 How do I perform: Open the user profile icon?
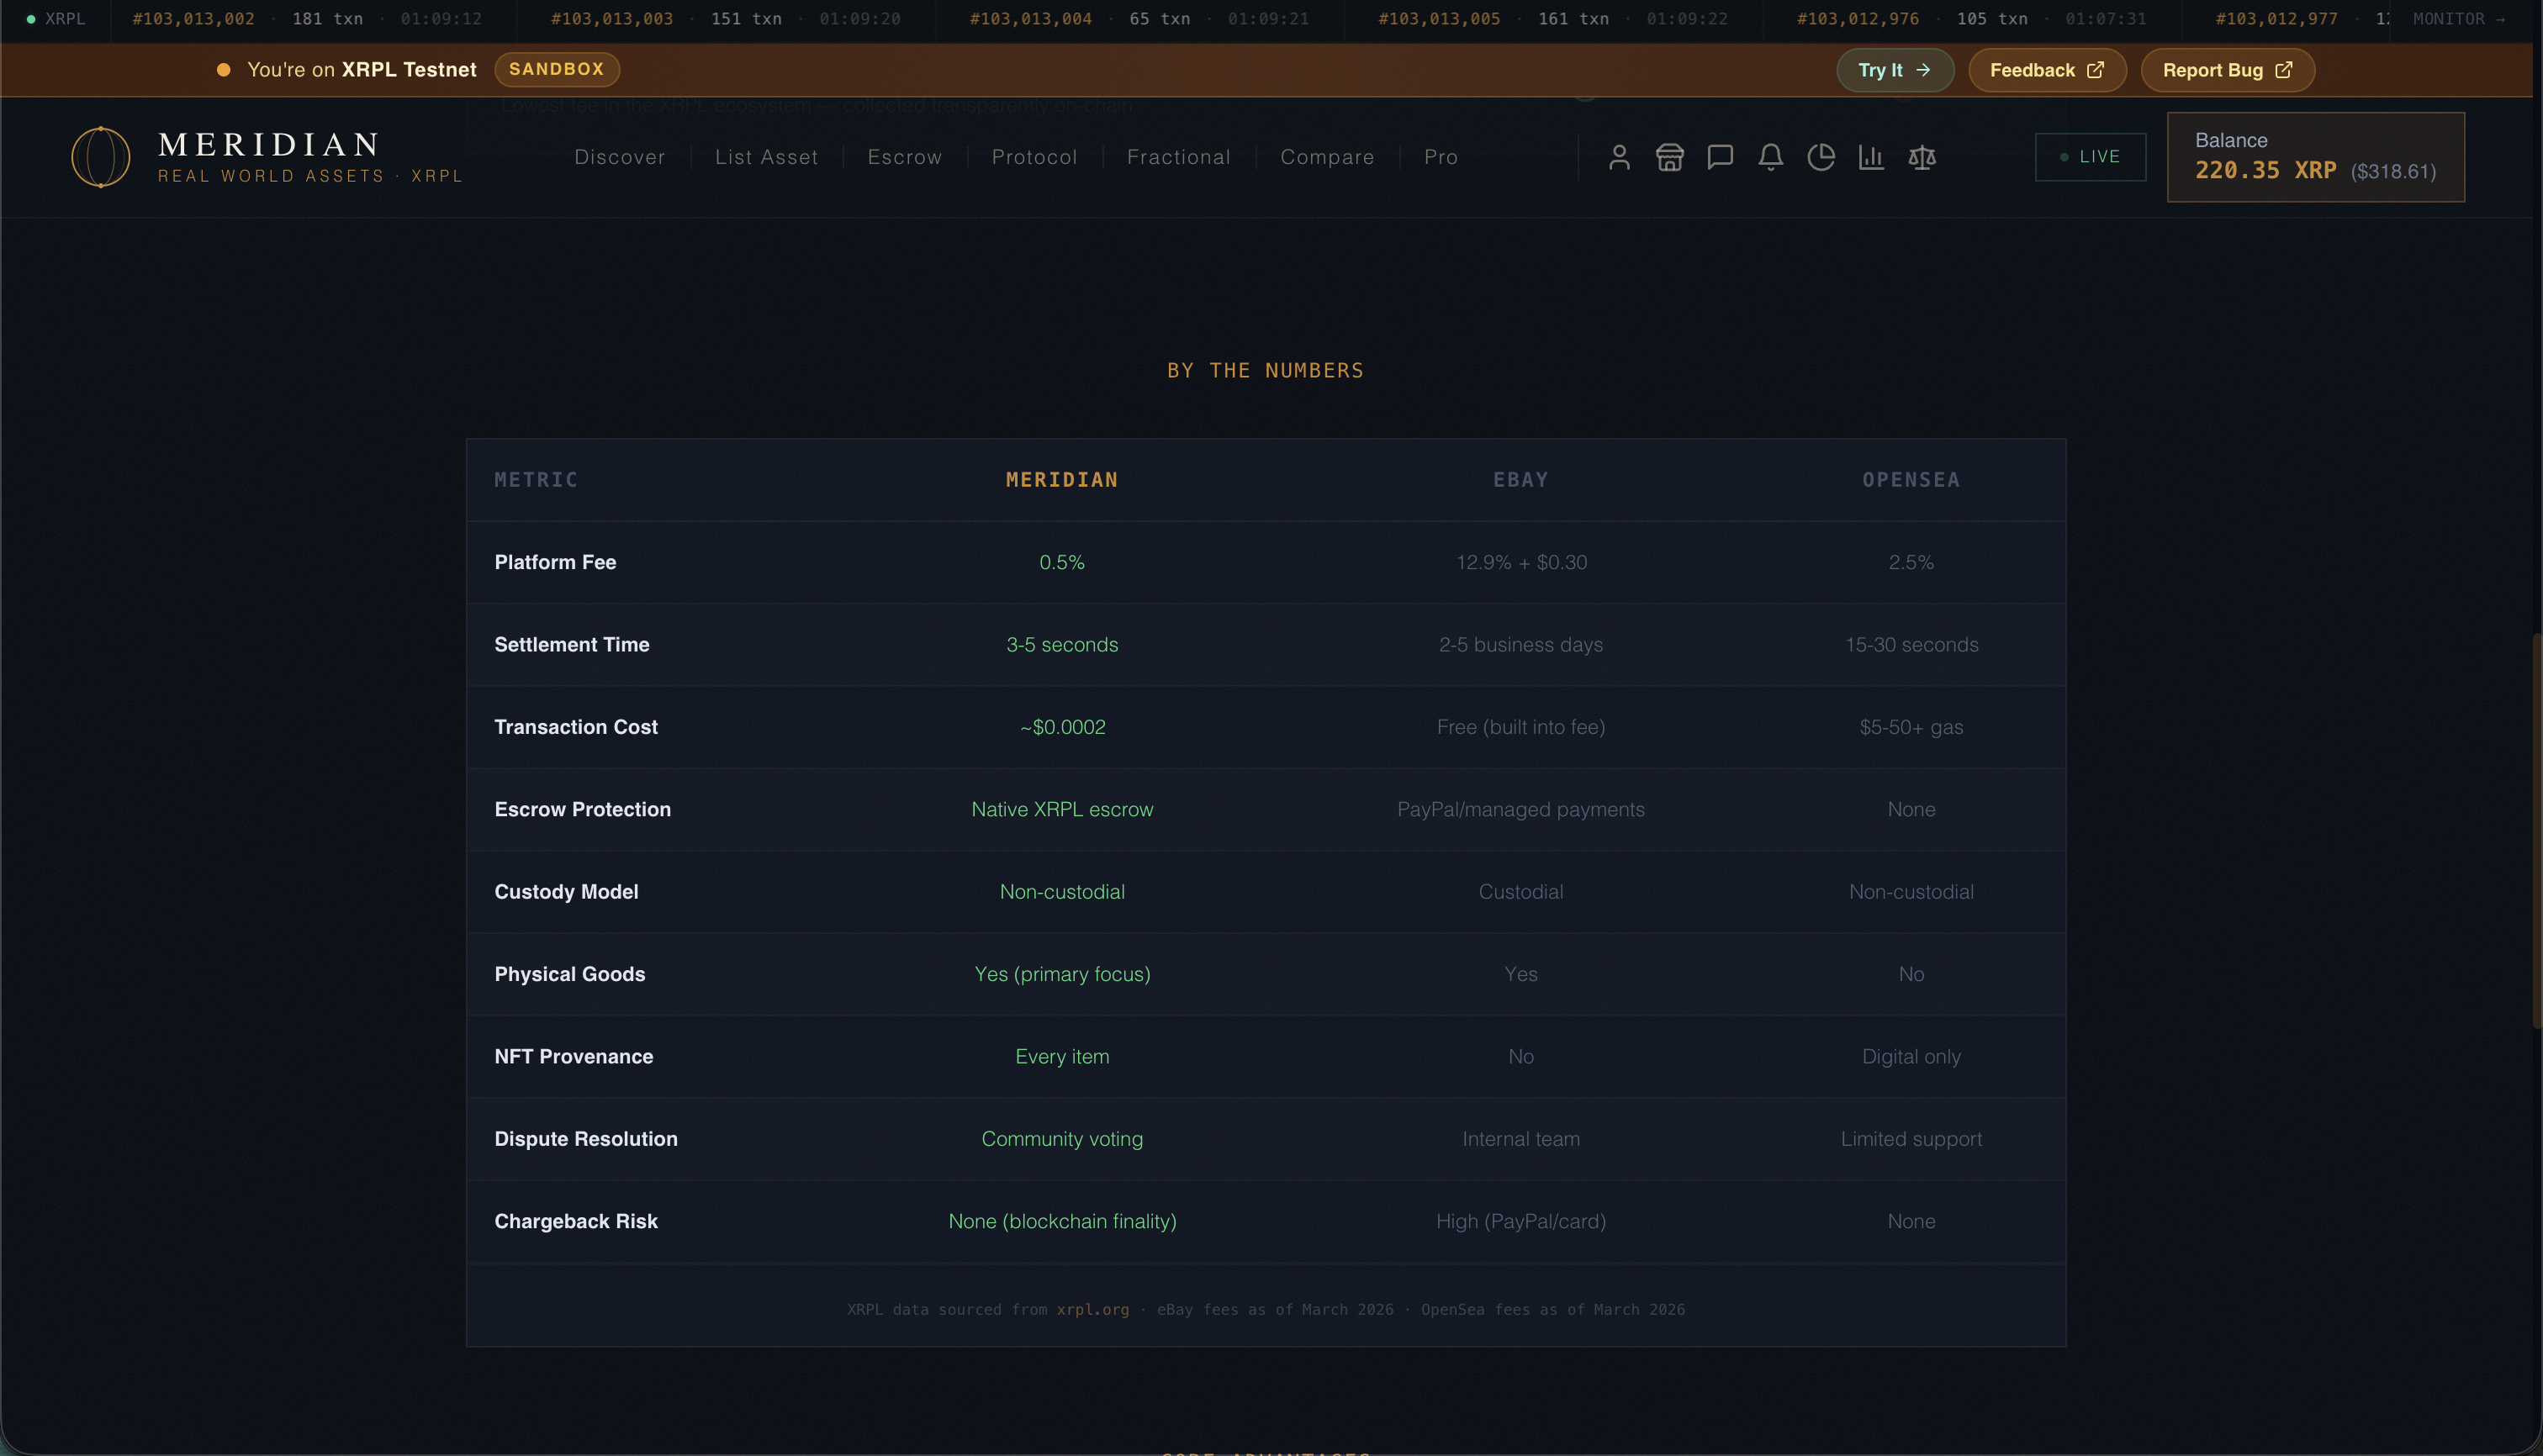click(x=1620, y=157)
